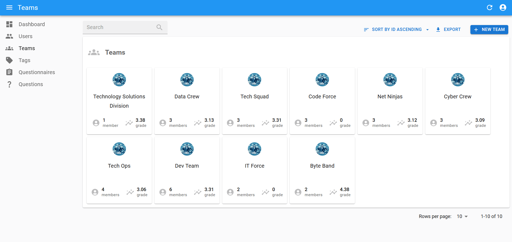The width and height of the screenshot is (512, 242).
Task: Open the Code Force team name
Action: click(x=322, y=96)
